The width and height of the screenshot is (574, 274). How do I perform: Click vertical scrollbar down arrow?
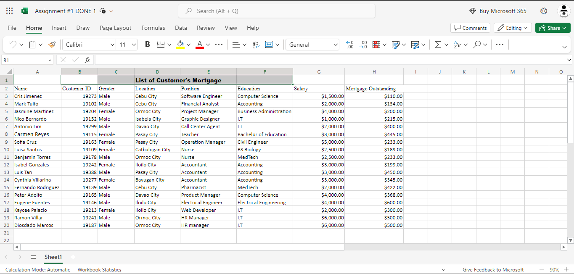pos(571,240)
